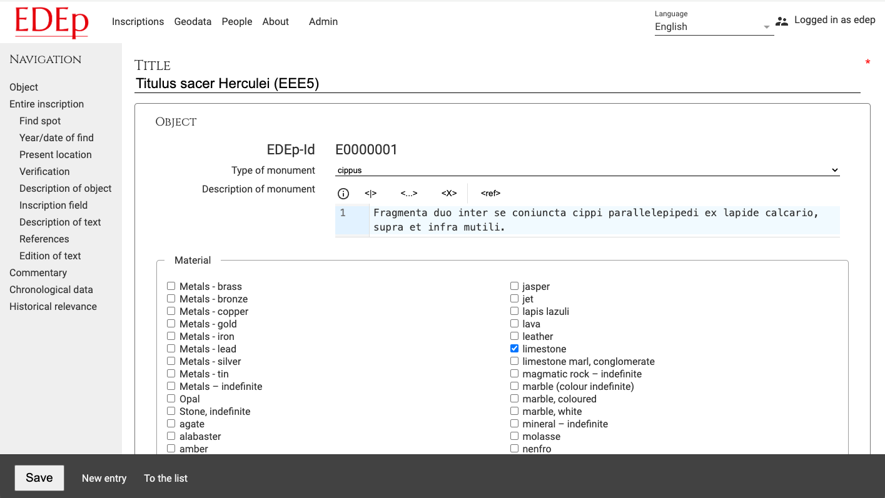Open the Admin menu item

pyautogui.click(x=323, y=21)
